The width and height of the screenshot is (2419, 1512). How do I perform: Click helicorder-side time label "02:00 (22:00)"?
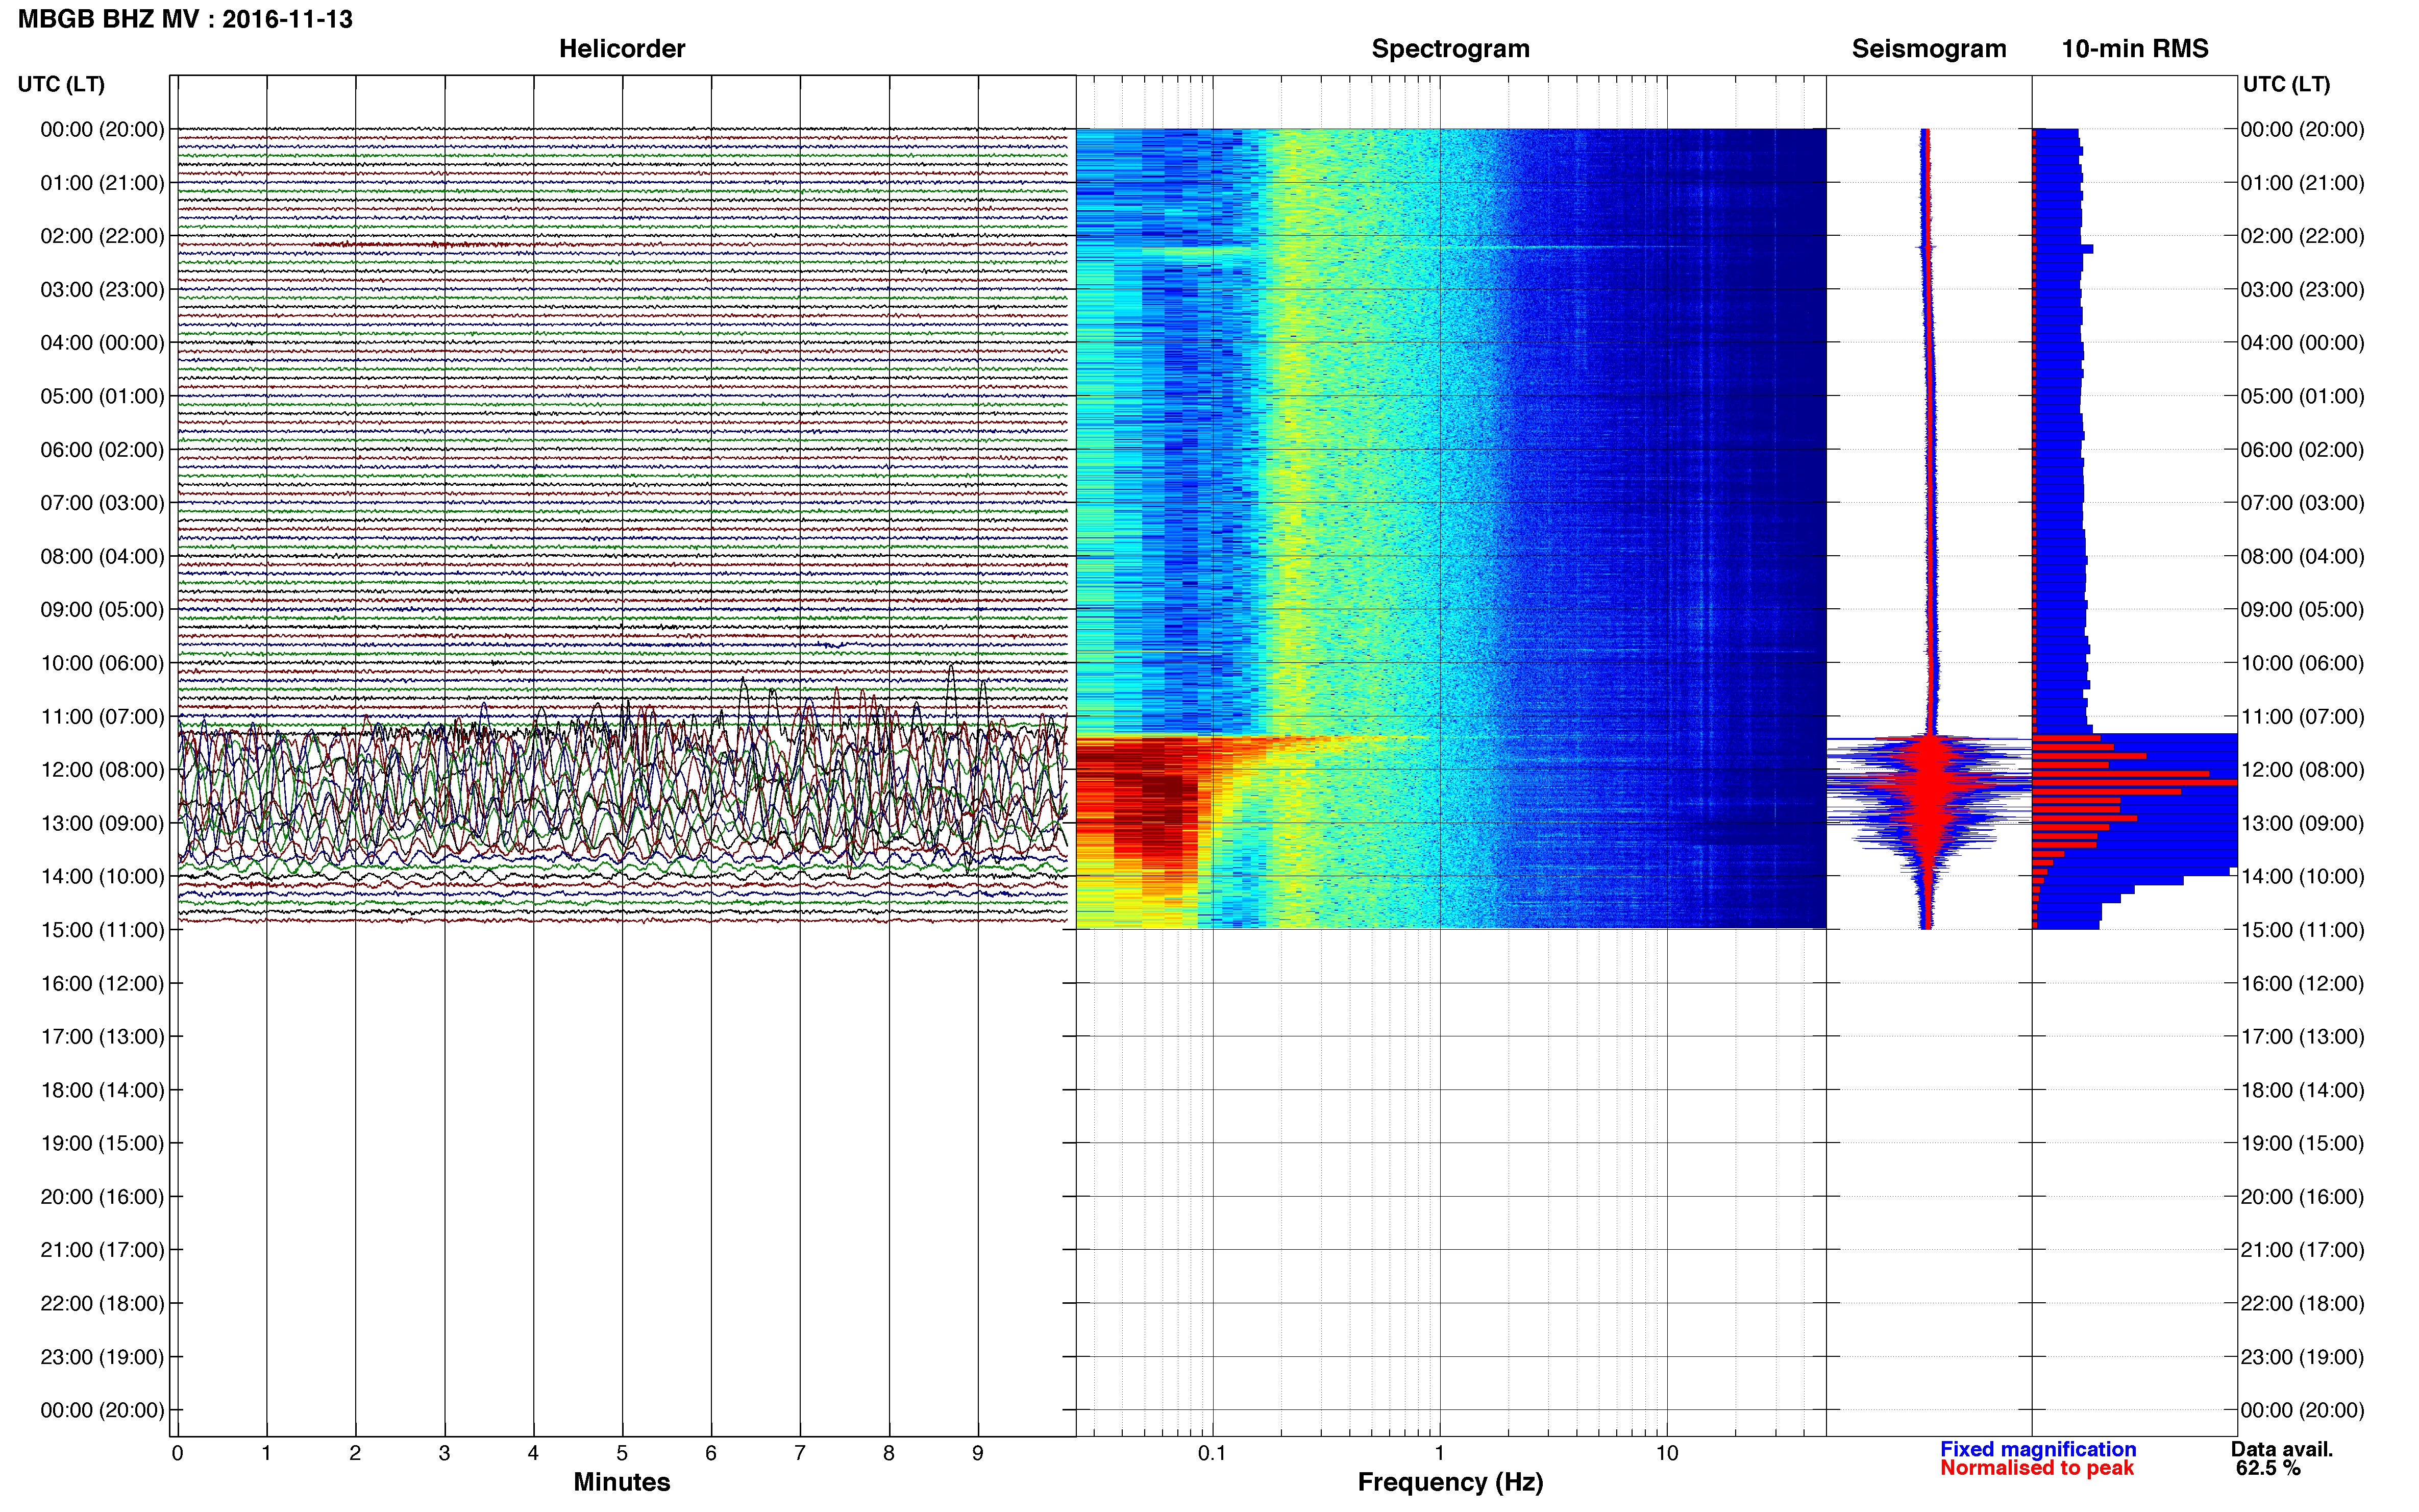[102, 236]
